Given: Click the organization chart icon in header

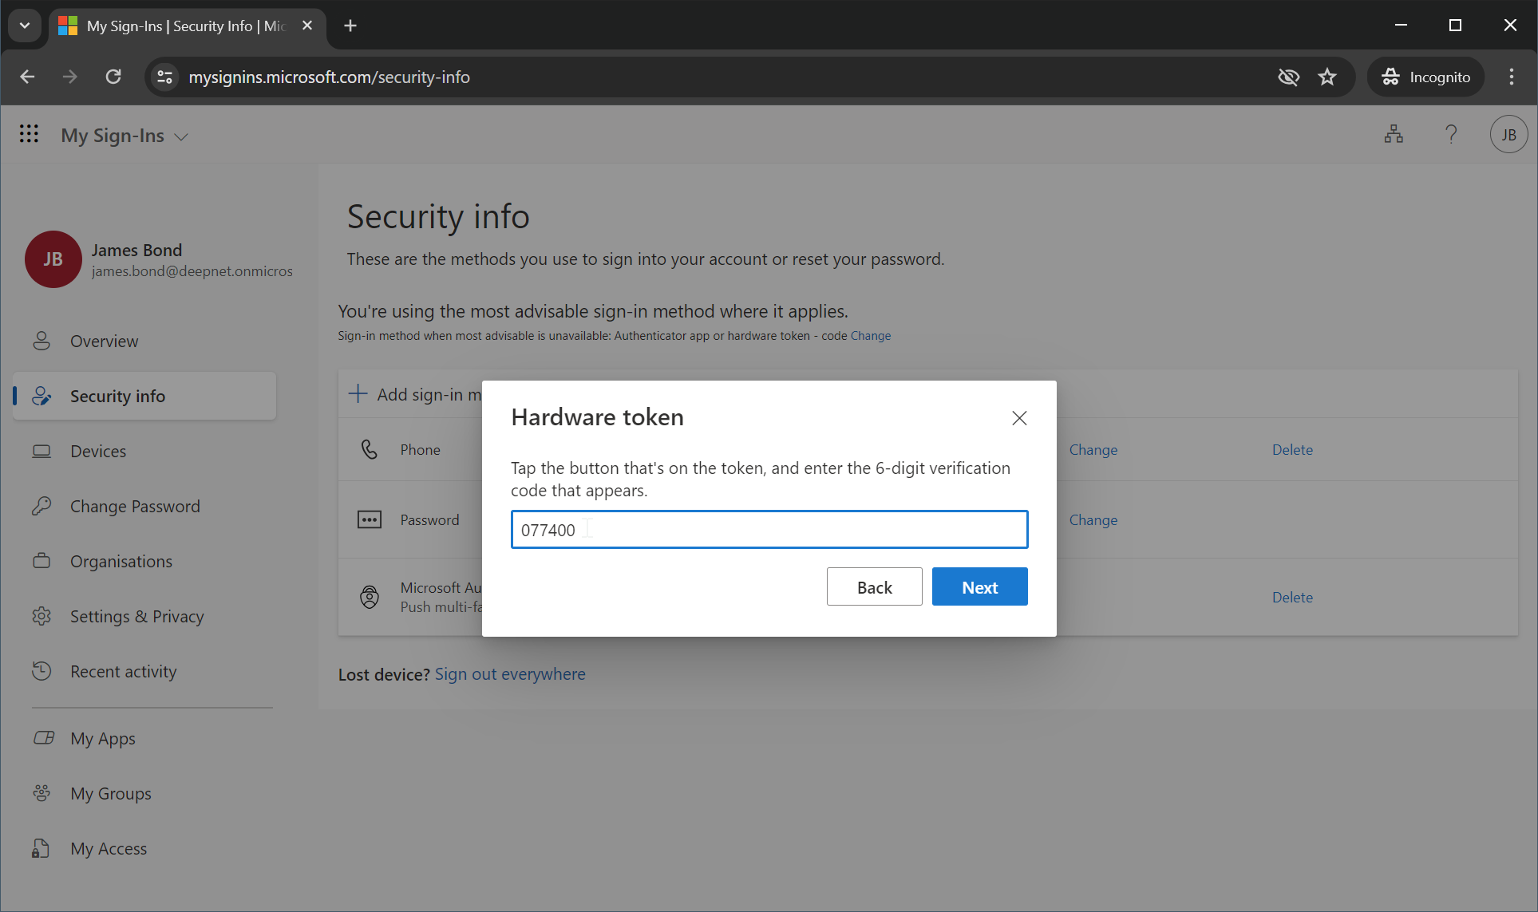Looking at the screenshot, I should pyautogui.click(x=1394, y=134).
